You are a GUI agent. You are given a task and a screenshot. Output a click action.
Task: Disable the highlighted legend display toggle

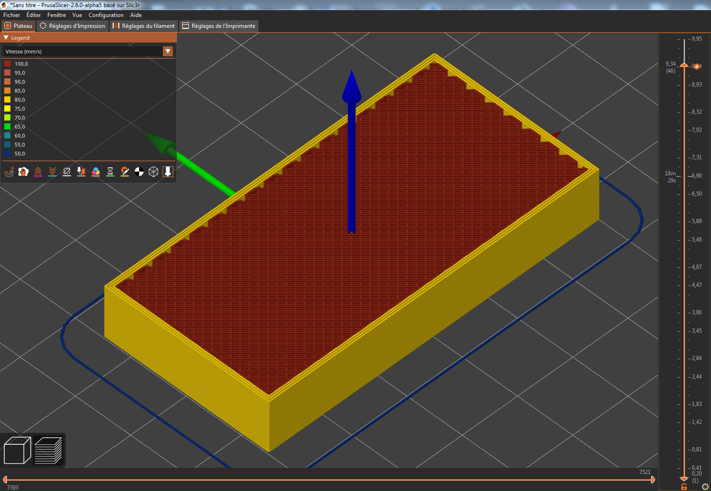(x=168, y=172)
